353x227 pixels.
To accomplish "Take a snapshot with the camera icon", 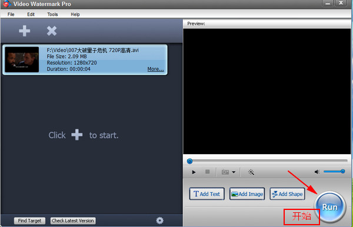I will 225,172.
